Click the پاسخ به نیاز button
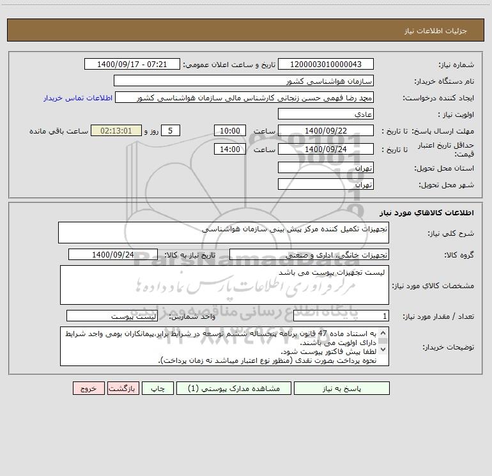This screenshot has height=476, width=492. click(x=342, y=388)
